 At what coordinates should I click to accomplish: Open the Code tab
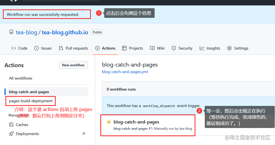tap(19, 48)
